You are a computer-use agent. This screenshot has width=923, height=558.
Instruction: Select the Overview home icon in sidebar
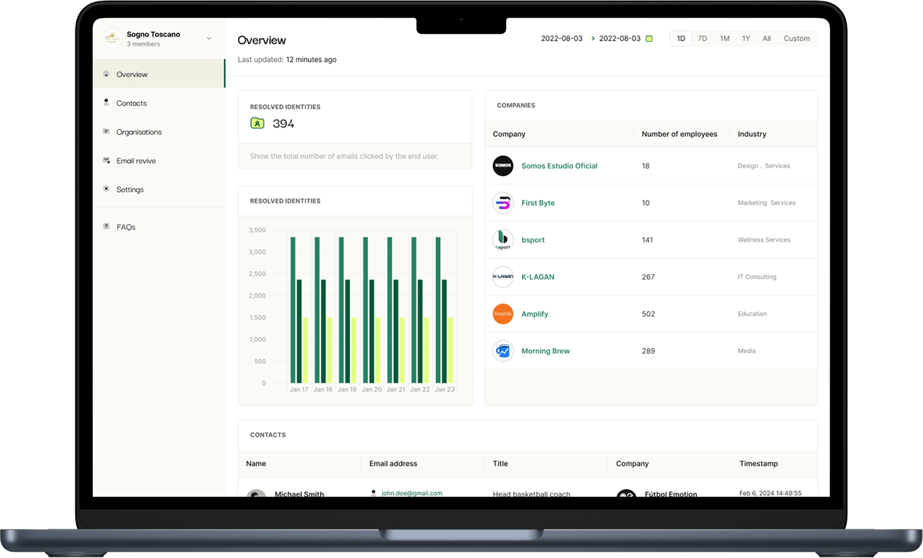[x=106, y=74]
